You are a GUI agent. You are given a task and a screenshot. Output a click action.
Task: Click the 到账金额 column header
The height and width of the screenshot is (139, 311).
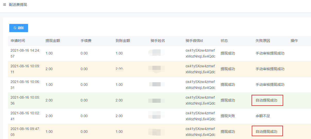pos(123,41)
